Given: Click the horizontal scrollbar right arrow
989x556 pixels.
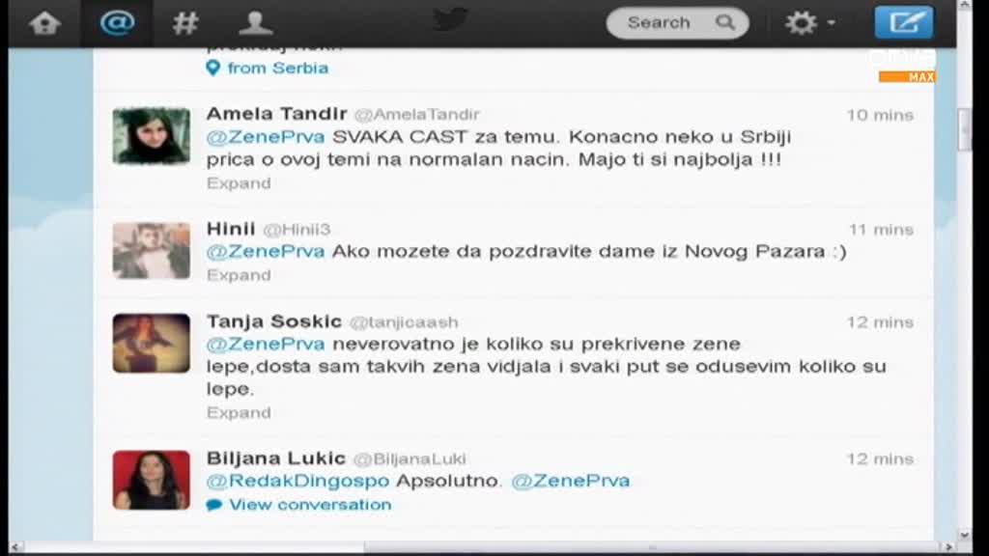Looking at the screenshot, I should pyautogui.click(x=948, y=546).
